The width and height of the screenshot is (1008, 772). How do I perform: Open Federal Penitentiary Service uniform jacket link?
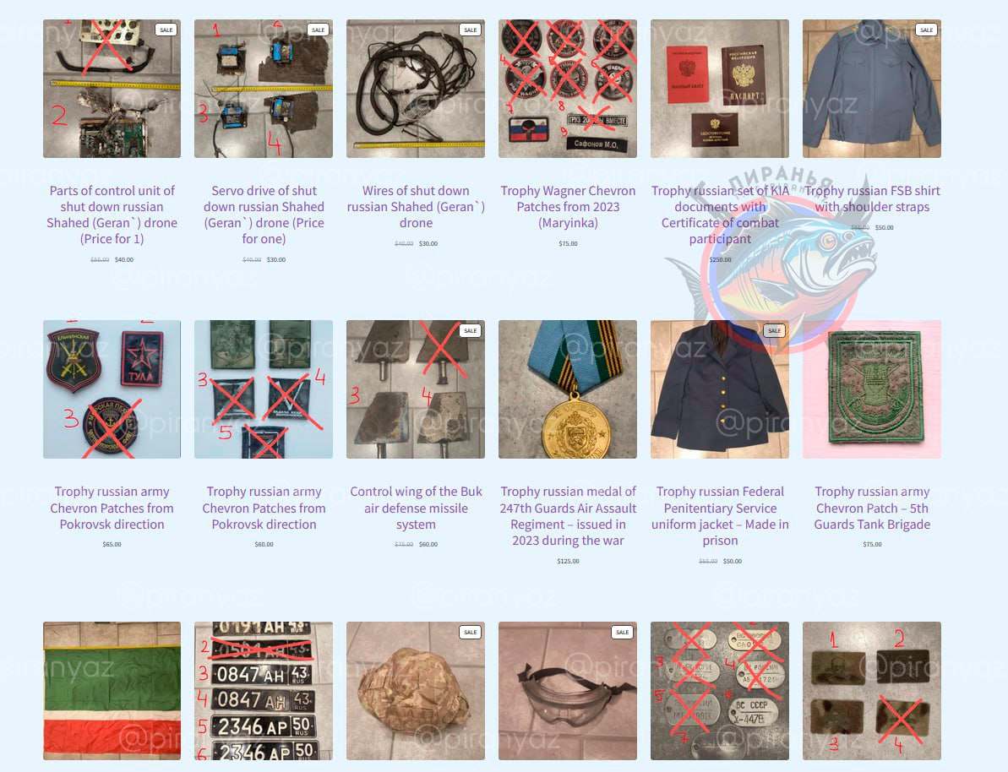coord(720,516)
